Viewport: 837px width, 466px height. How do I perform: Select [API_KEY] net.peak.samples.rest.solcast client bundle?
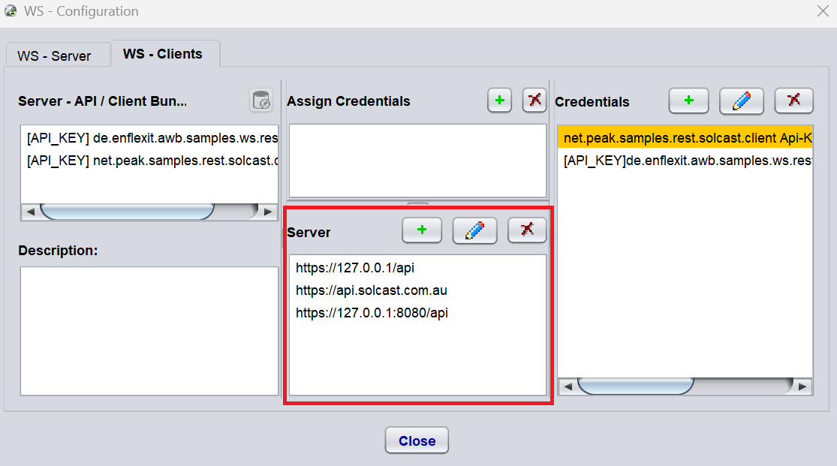150,161
